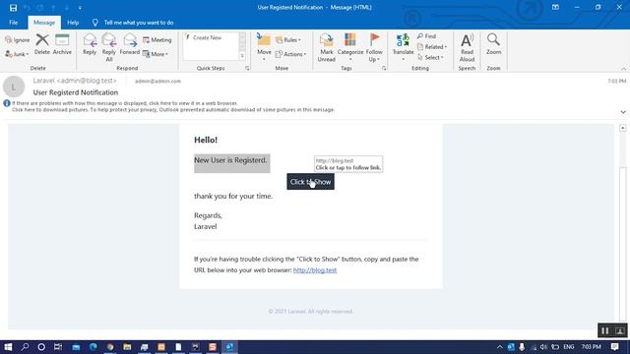
Task: Open the Move folder menu
Action: [264, 47]
